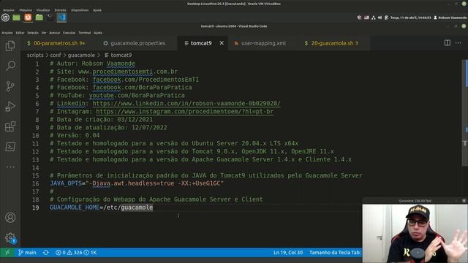Open the VS Code Acessar menu

[55, 33]
